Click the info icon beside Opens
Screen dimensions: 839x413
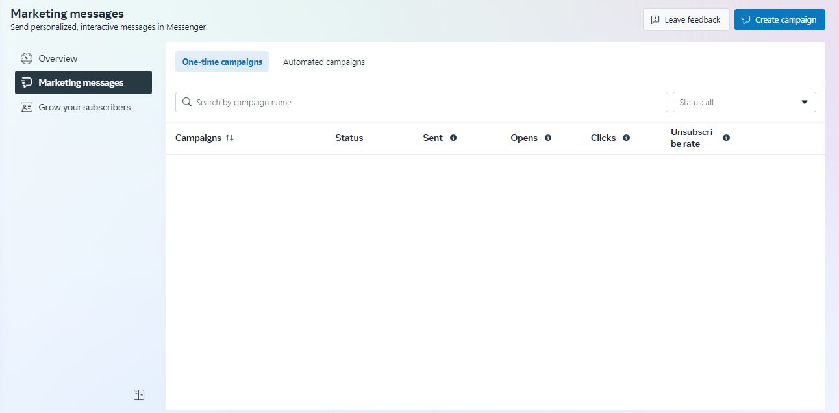548,138
